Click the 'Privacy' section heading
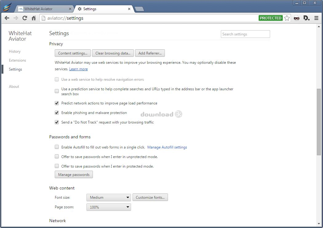Image resolution: width=323 pixels, height=228 pixels. pyautogui.click(x=56, y=44)
